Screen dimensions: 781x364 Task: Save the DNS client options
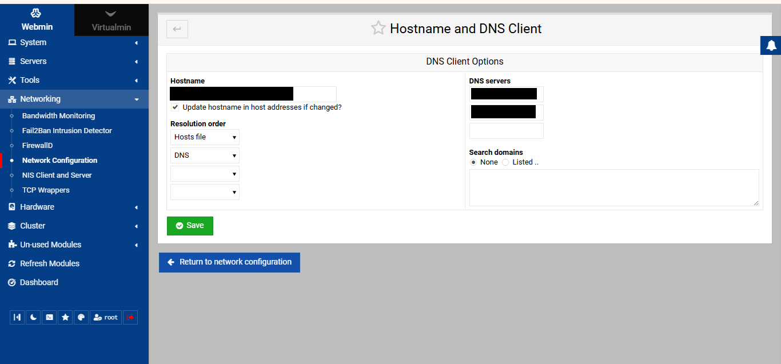pos(190,226)
